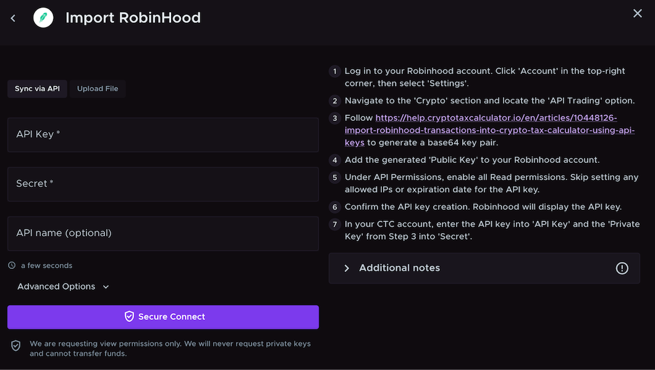The image size is (655, 370).
Task: Click the step text 'Under API Permissions, enable all Read'
Action: pyautogui.click(x=491, y=183)
